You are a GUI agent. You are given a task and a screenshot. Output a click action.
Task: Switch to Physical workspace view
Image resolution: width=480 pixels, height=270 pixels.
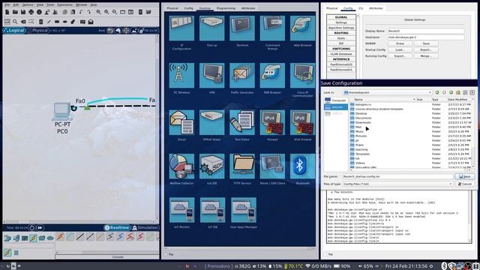[38, 30]
